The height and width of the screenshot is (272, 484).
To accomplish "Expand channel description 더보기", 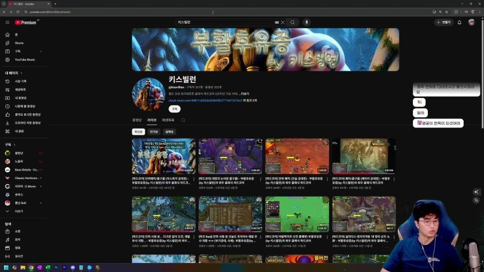I will point(245,93).
